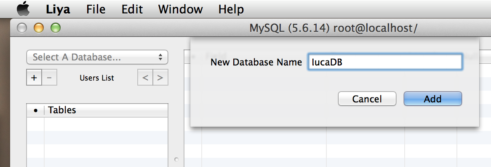The height and width of the screenshot is (167, 491).
Task: Go forward with the right arrow button
Action: coord(160,77)
